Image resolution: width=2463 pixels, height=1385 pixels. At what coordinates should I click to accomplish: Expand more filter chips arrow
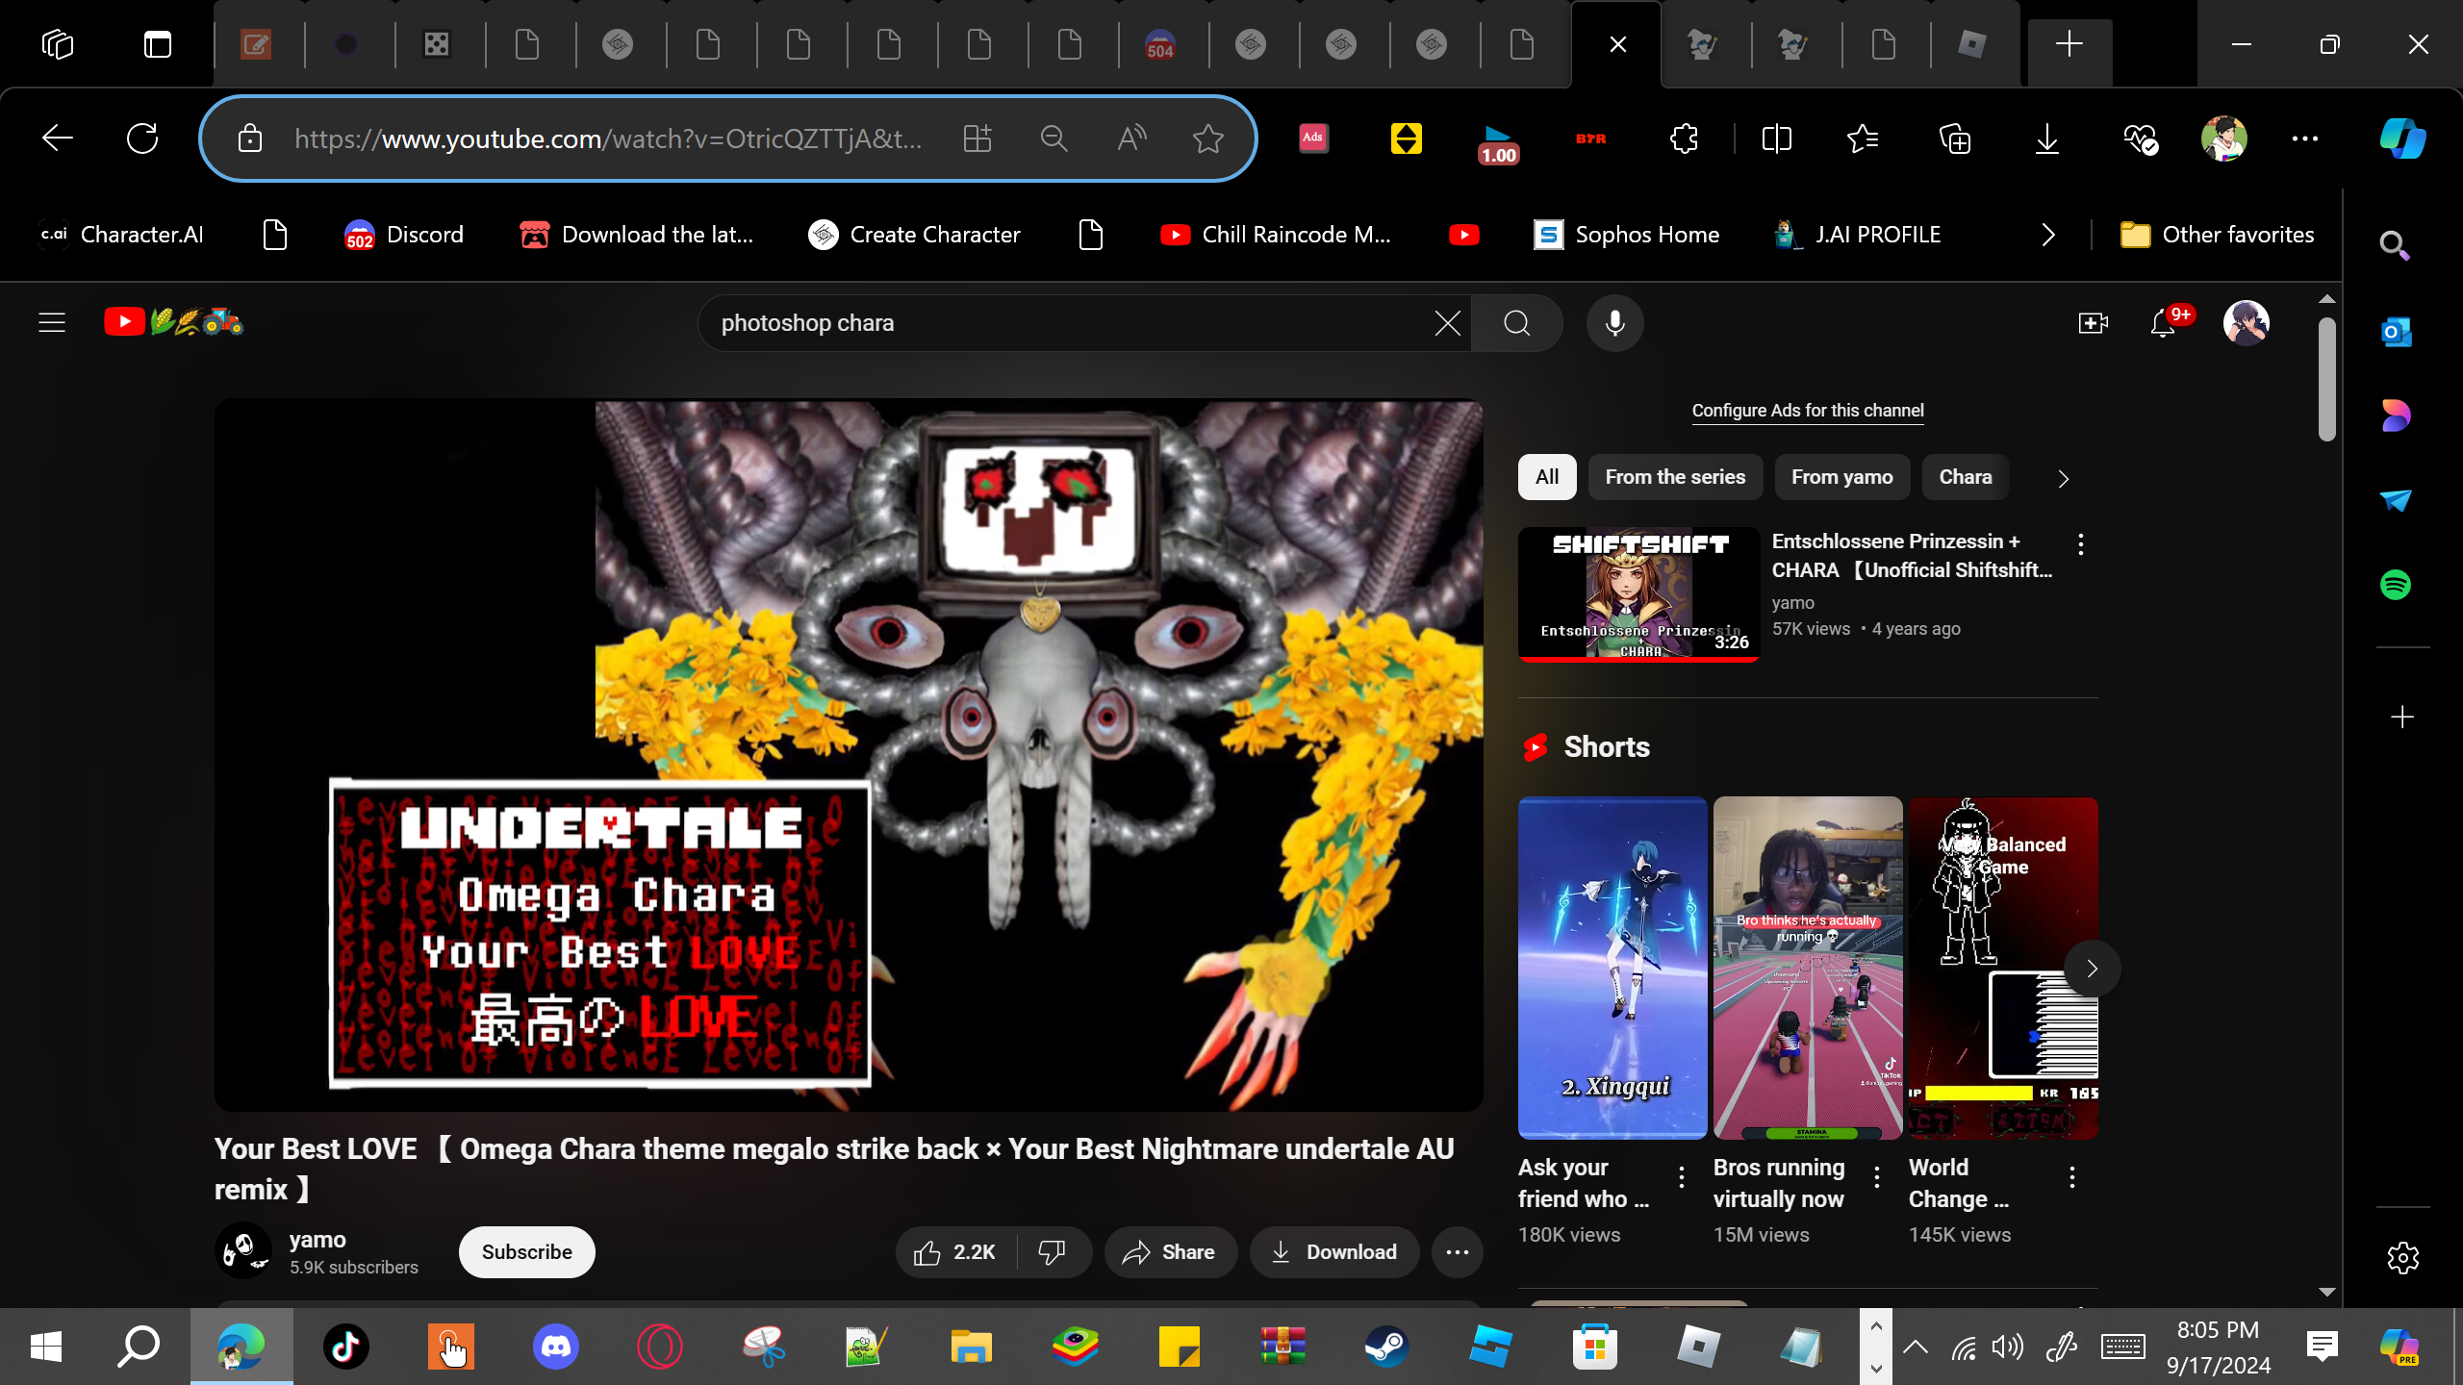pyautogui.click(x=2063, y=479)
